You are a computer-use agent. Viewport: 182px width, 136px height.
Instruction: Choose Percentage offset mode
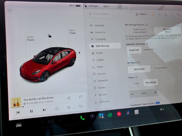tap(151, 82)
